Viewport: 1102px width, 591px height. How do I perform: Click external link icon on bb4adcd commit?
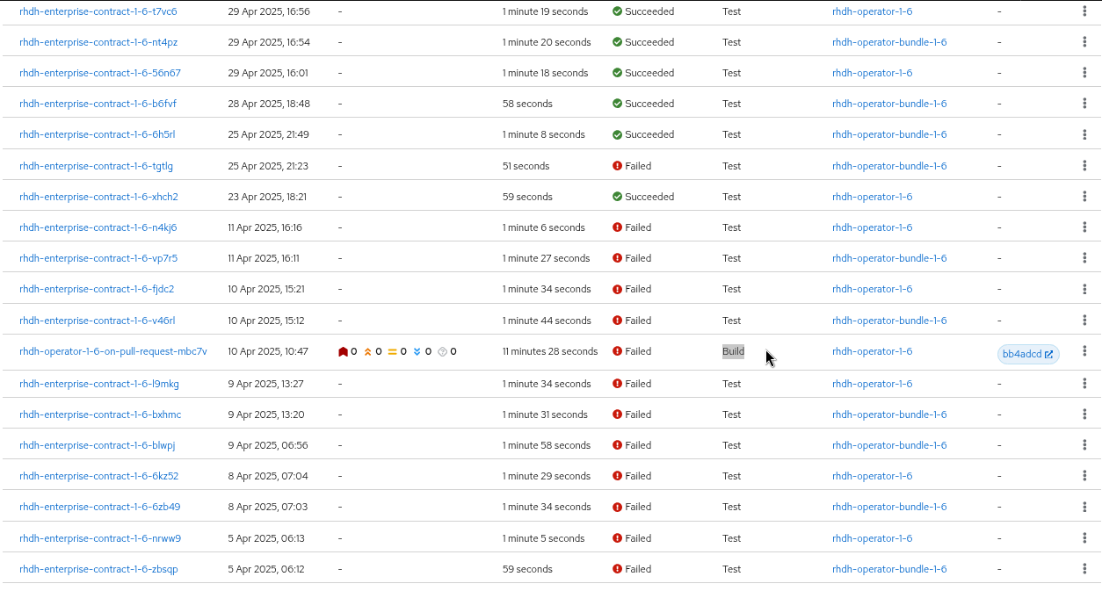[x=1048, y=355]
